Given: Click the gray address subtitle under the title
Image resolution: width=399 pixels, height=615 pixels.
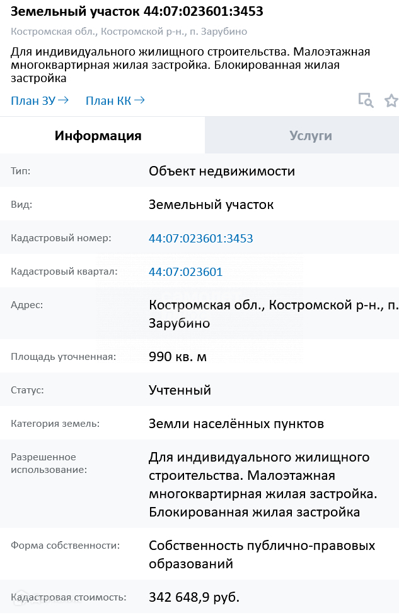Looking at the screenshot, I should (129, 32).
